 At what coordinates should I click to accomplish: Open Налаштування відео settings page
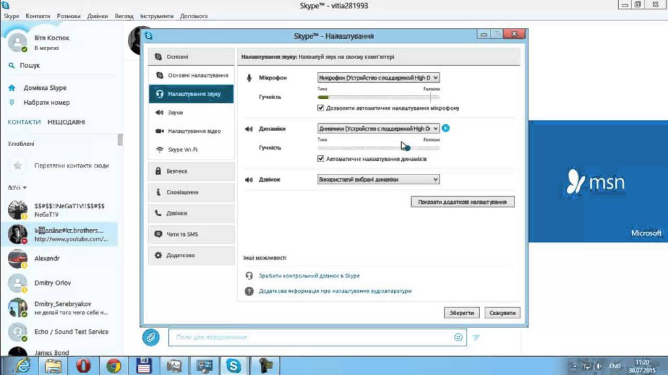191,131
